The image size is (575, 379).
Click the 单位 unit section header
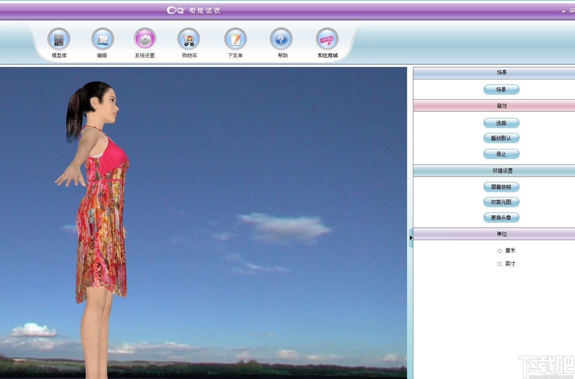click(x=494, y=234)
